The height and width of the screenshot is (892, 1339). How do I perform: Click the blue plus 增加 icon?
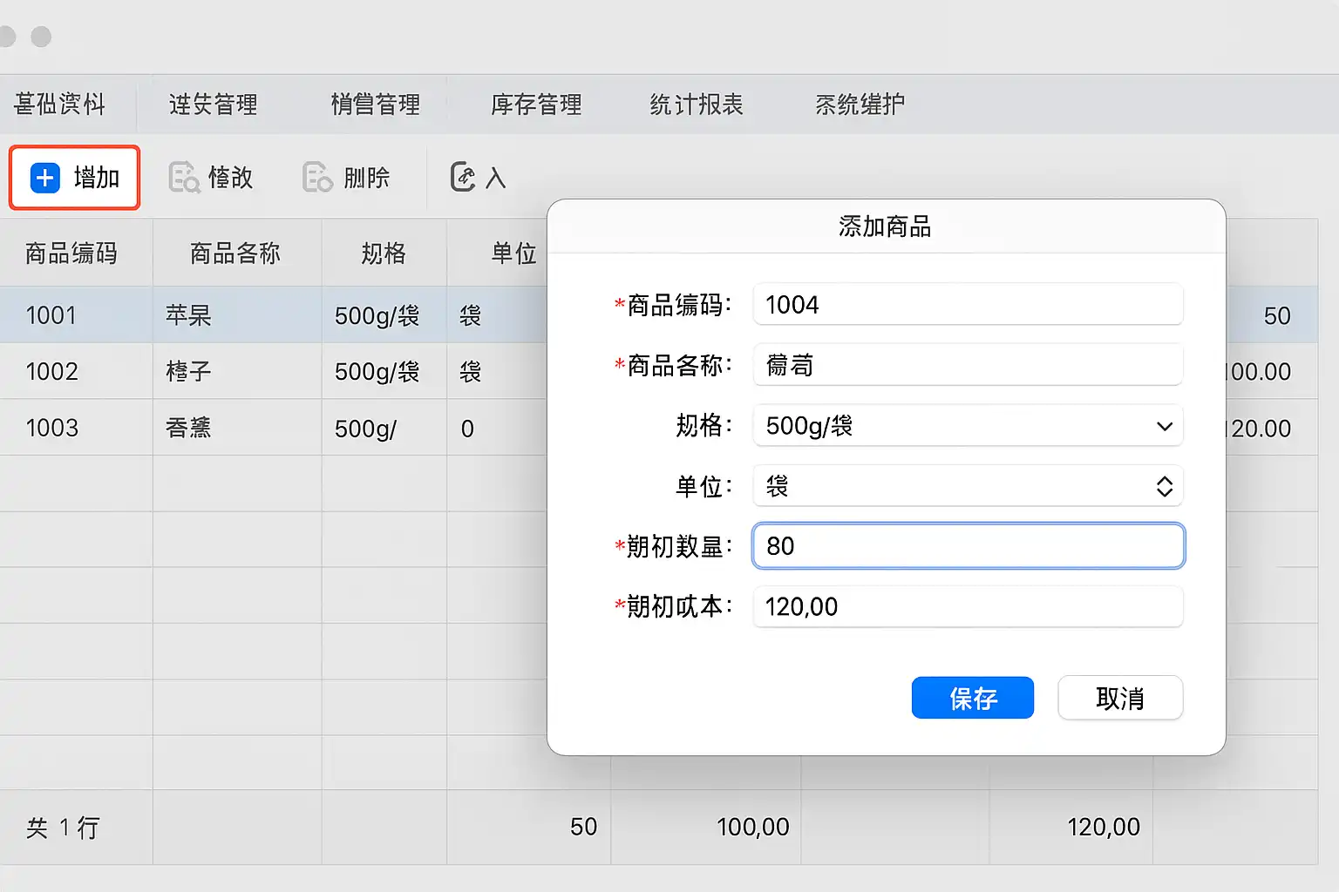pyautogui.click(x=45, y=178)
